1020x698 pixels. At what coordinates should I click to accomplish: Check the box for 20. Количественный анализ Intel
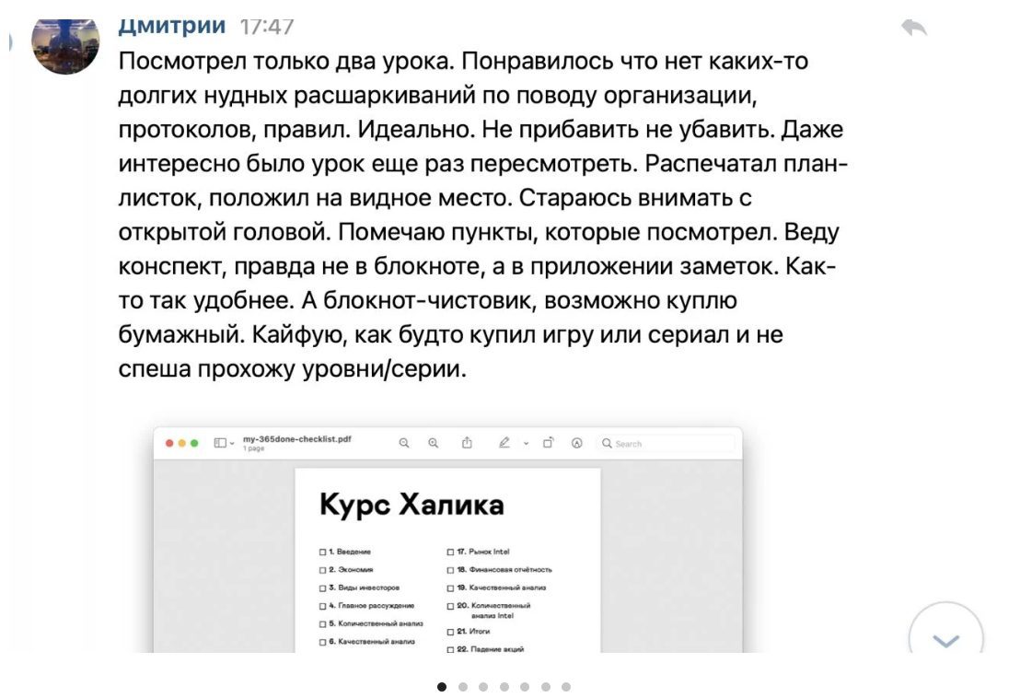pos(450,606)
